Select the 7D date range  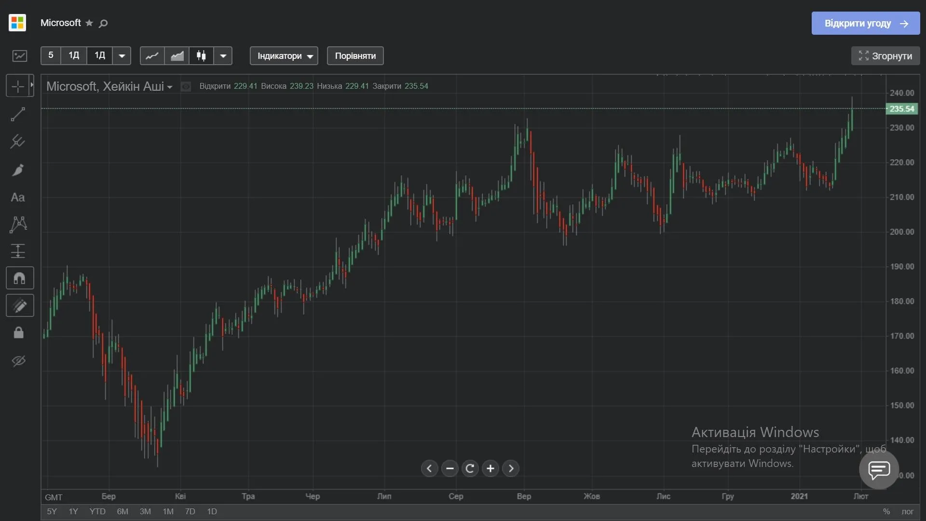tap(190, 511)
